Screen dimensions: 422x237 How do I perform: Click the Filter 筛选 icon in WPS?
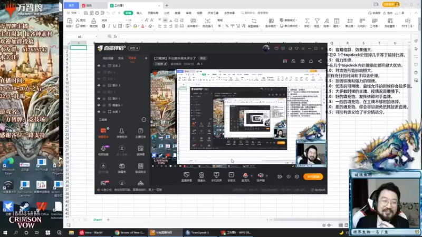point(317,23)
